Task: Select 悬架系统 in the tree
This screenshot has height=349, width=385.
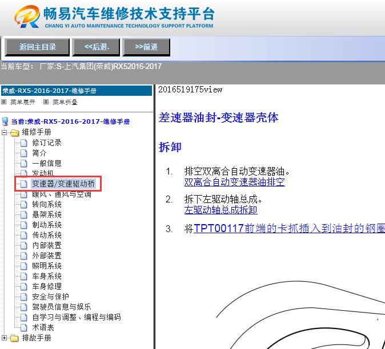Action: point(47,214)
